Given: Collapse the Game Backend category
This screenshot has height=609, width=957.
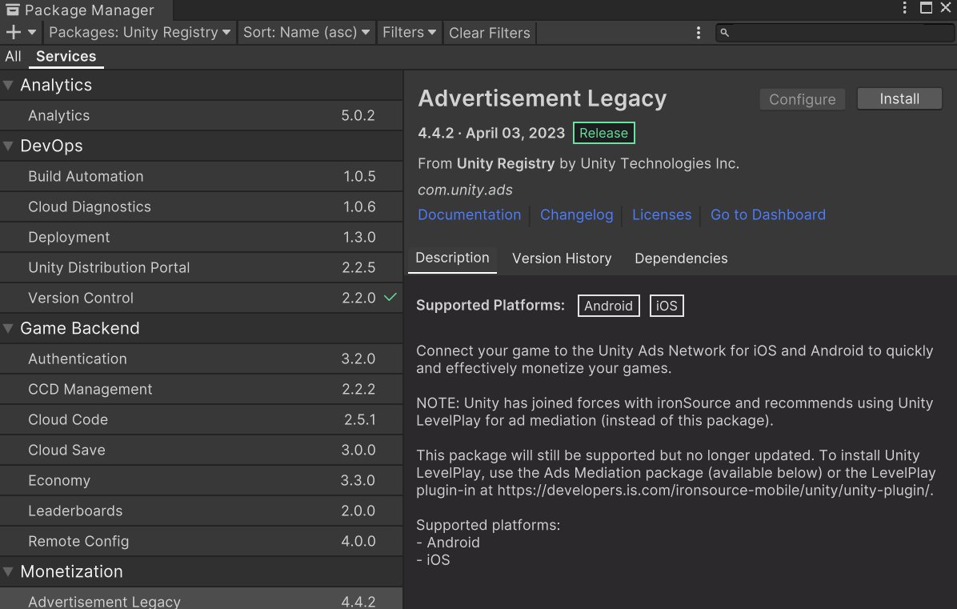Looking at the screenshot, I should pos(9,328).
